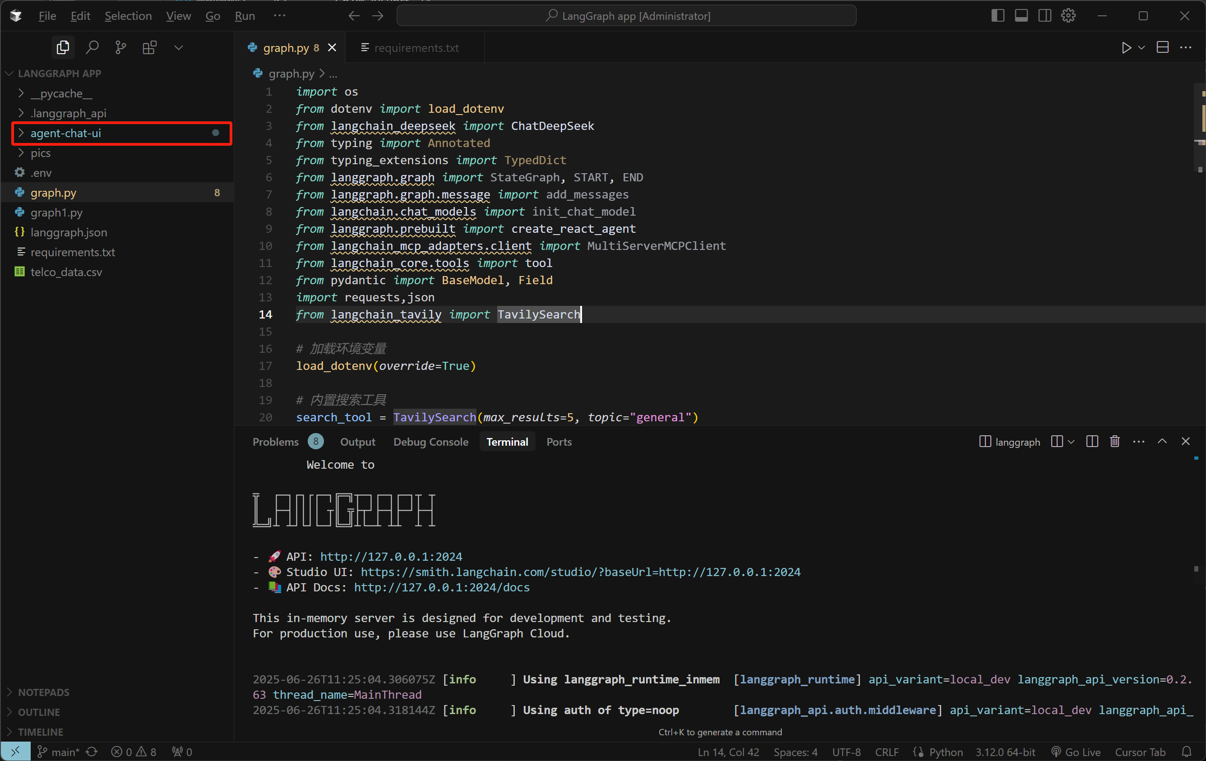Screen dimensions: 1206x761
Task: Open the Extensions view icon
Action: (149, 47)
